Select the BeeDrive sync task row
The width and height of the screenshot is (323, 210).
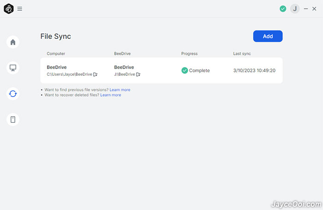[x=161, y=71]
